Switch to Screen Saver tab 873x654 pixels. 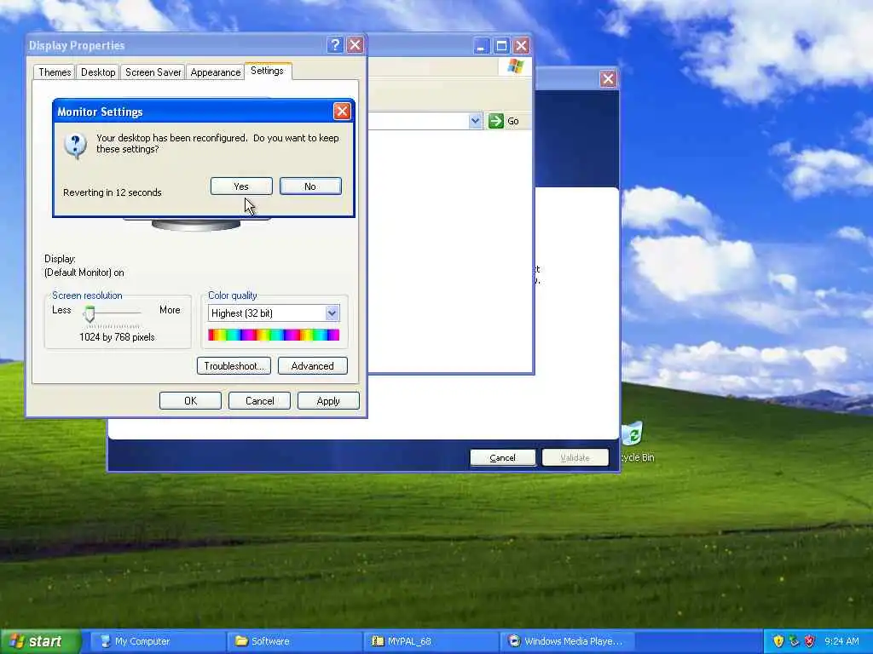[x=153, y=72]
